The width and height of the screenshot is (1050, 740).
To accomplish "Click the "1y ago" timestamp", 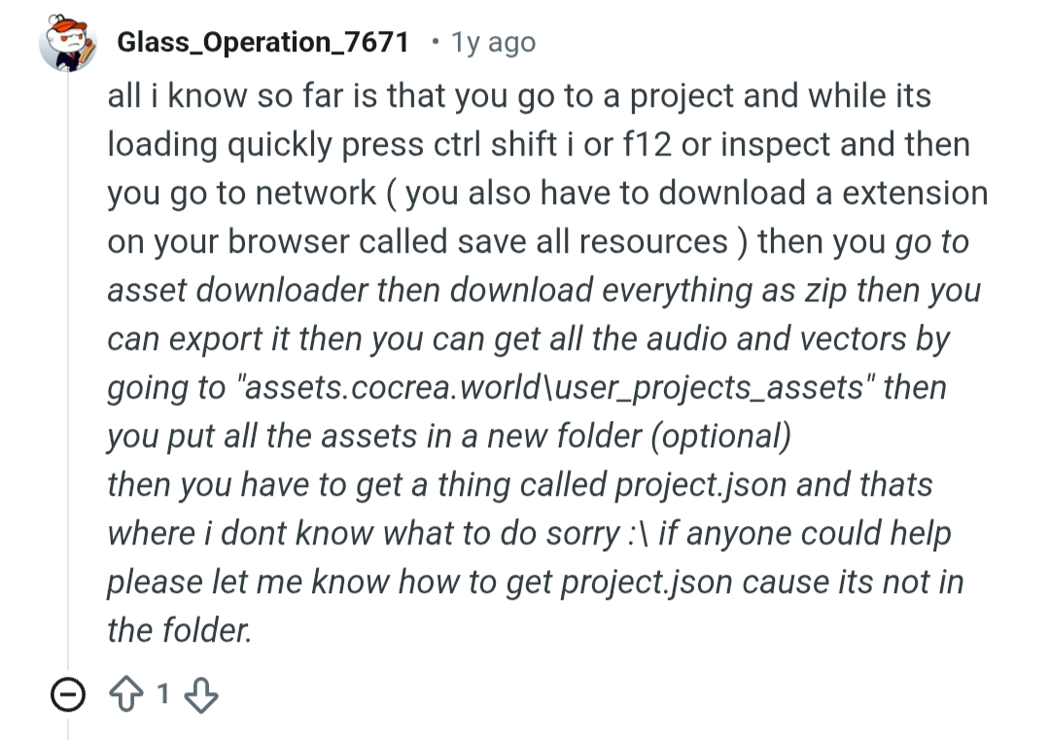I will tap(494, 43).
